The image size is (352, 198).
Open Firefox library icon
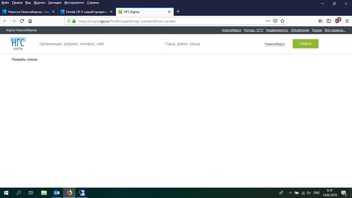coord(321,21)
